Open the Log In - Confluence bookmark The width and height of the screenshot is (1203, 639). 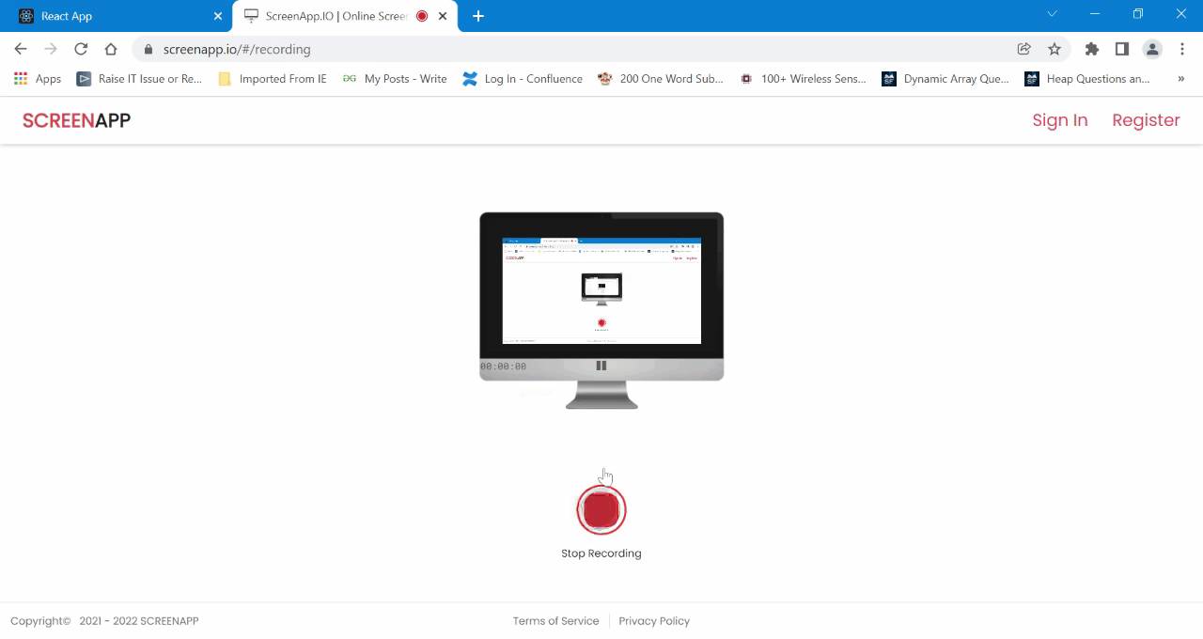point(523,79)
